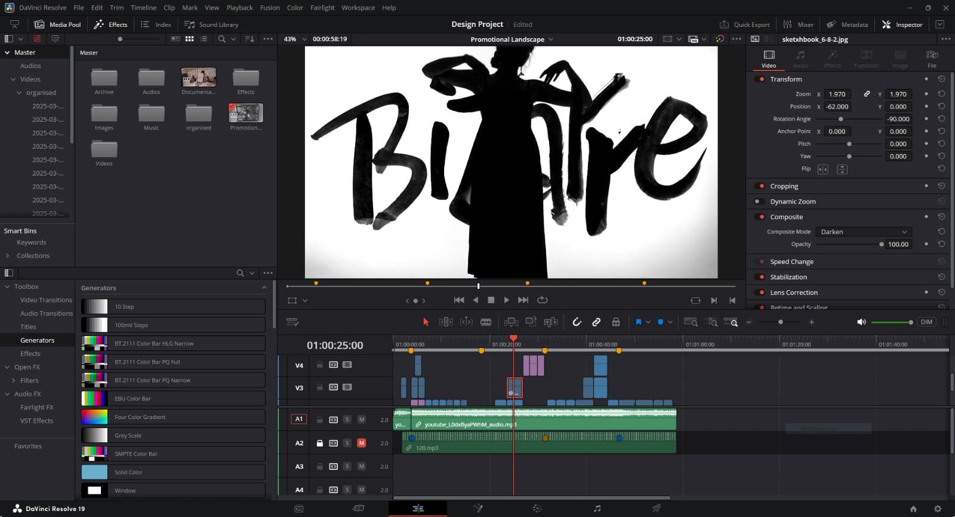Select the Blade Edit razor tool
The width and height of the screenshot is (955, 517).
pos(486,322)
